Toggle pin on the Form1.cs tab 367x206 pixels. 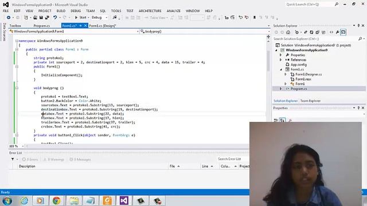click(x=80, y=26)
